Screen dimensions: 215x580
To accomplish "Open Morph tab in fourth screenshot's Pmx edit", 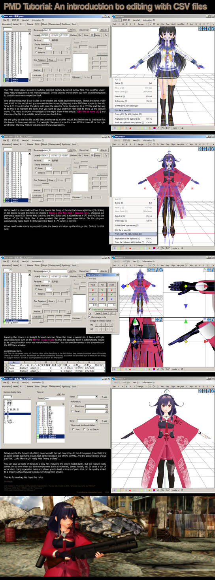I will point(45,386).
